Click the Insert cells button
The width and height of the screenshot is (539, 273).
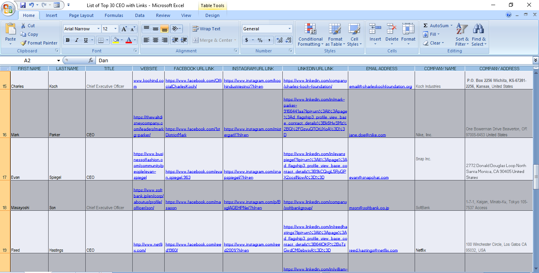[375, 35]
